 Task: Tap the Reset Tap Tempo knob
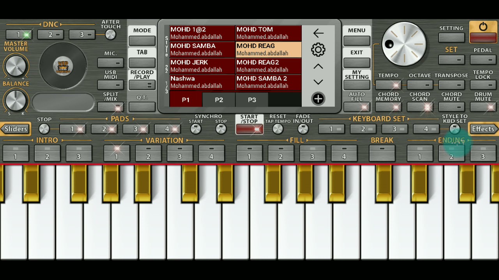point(278,129)
